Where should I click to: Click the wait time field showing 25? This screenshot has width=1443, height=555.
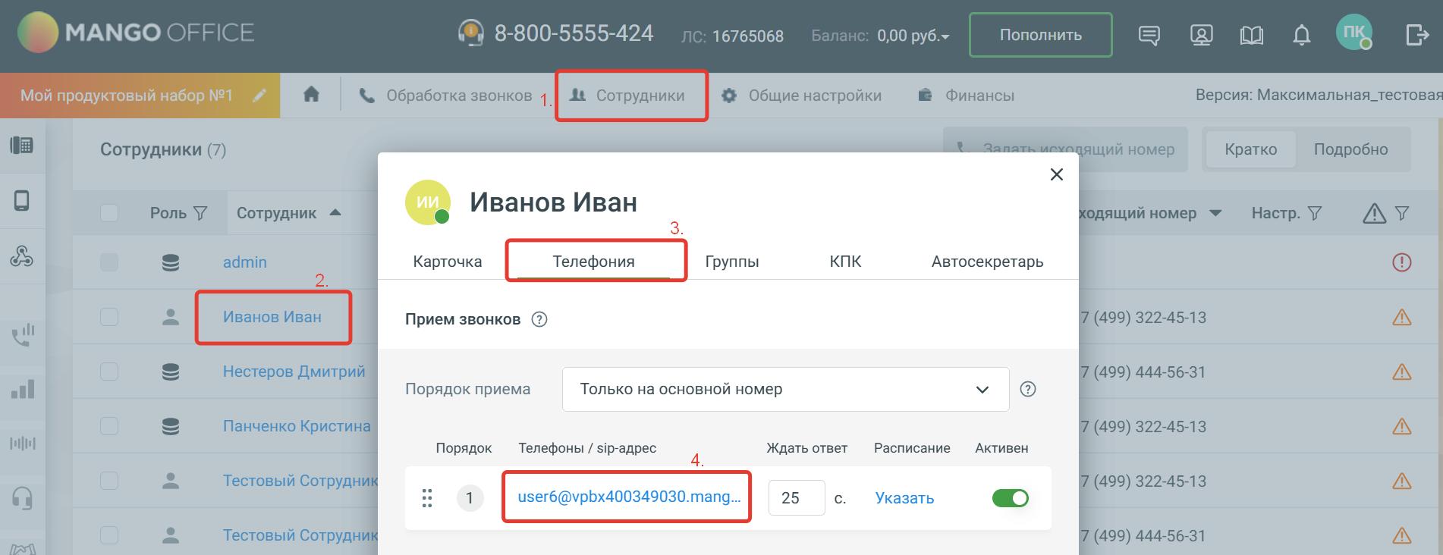point(796,498)
